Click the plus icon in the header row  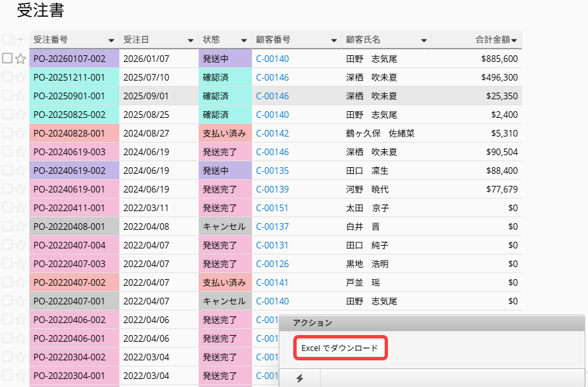[20, 40]
